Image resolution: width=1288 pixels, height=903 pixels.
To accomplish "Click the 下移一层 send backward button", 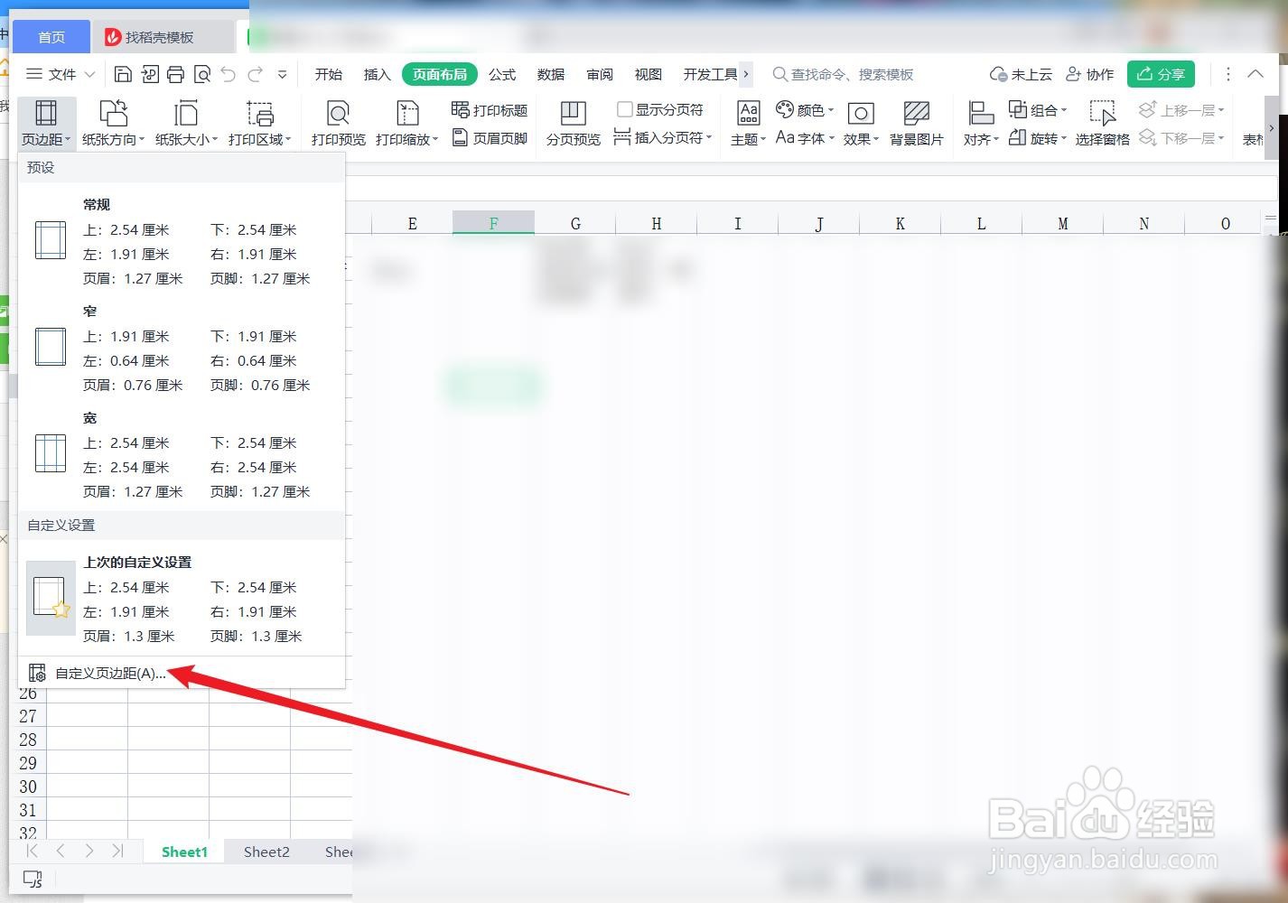I will click(1181, 138).
